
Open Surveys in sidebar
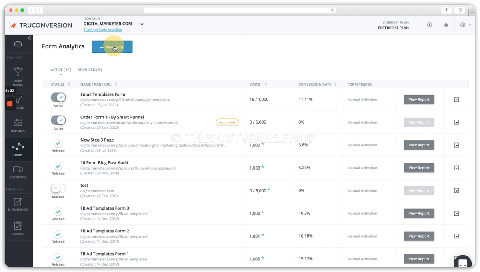tap(18, 228)
